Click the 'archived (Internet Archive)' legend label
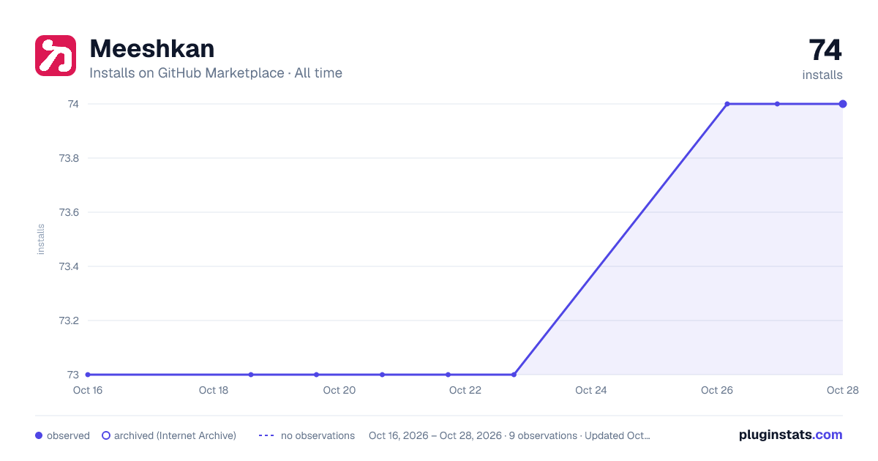This screenshot has height=461, width=878. coord(175,435)
